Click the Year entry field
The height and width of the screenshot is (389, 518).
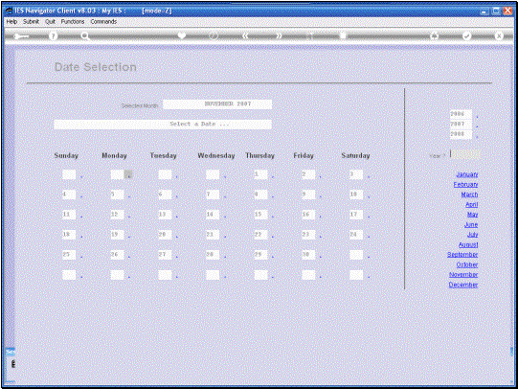(464, 154)
